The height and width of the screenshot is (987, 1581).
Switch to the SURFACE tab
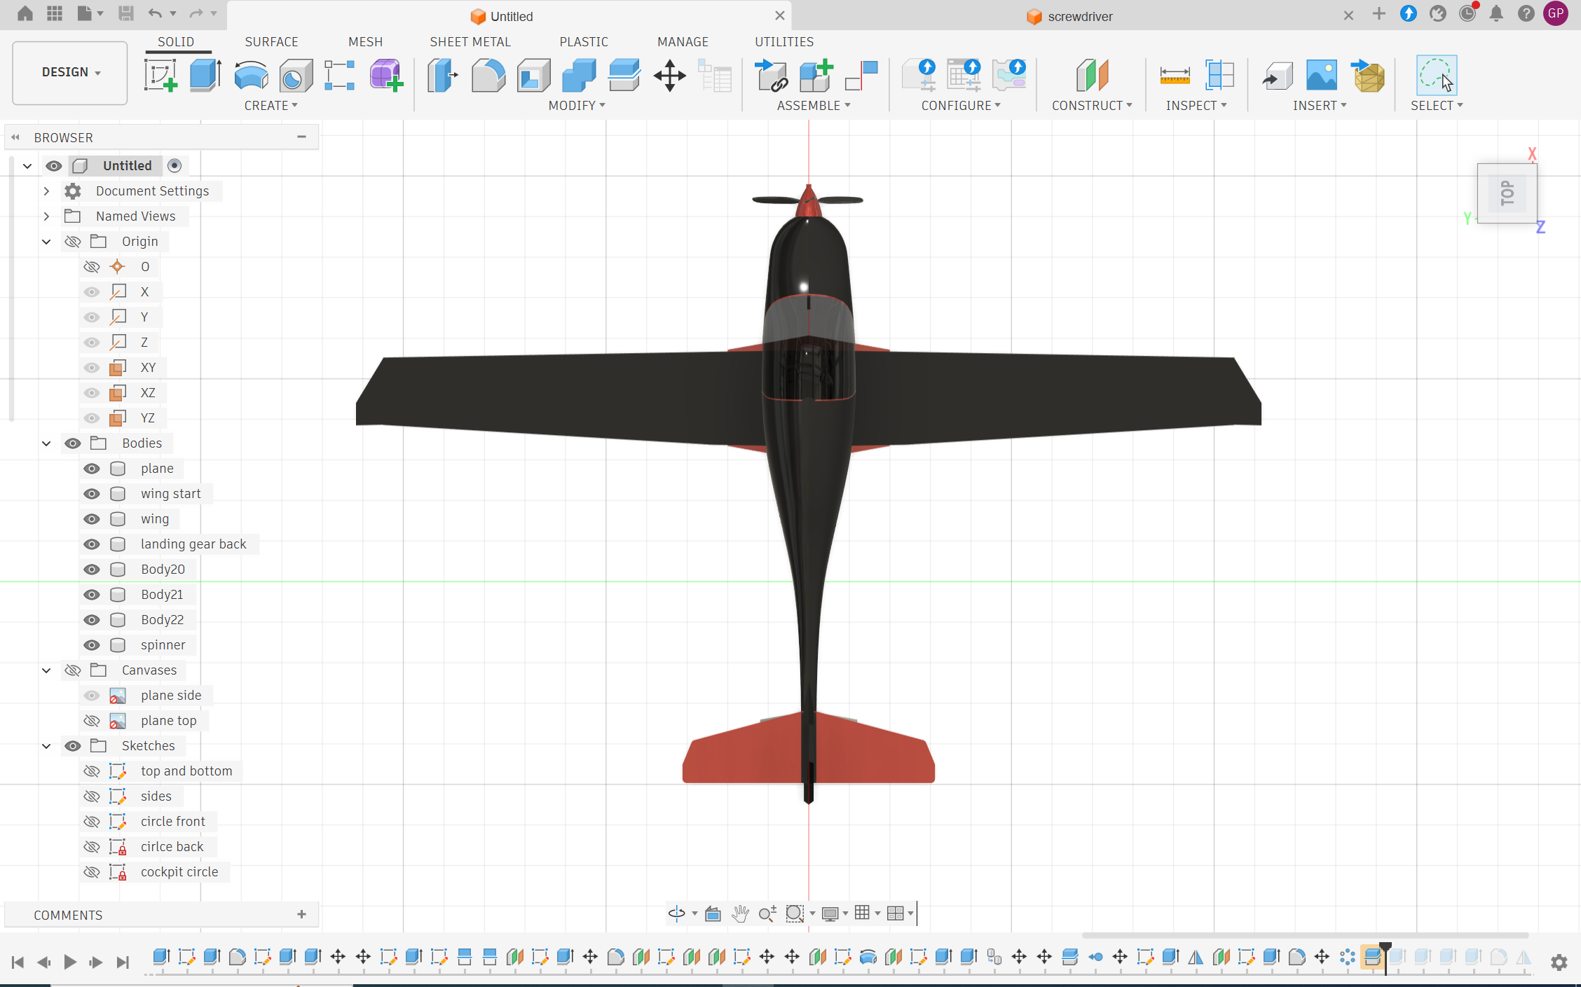271,41
